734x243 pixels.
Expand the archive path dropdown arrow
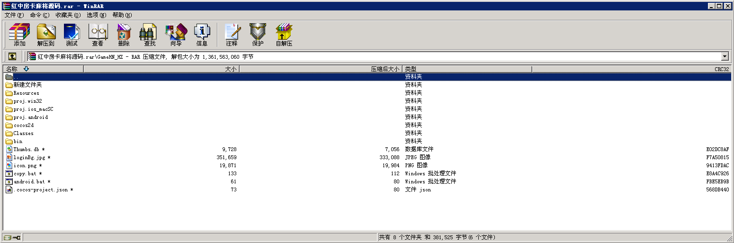(725, 56)
